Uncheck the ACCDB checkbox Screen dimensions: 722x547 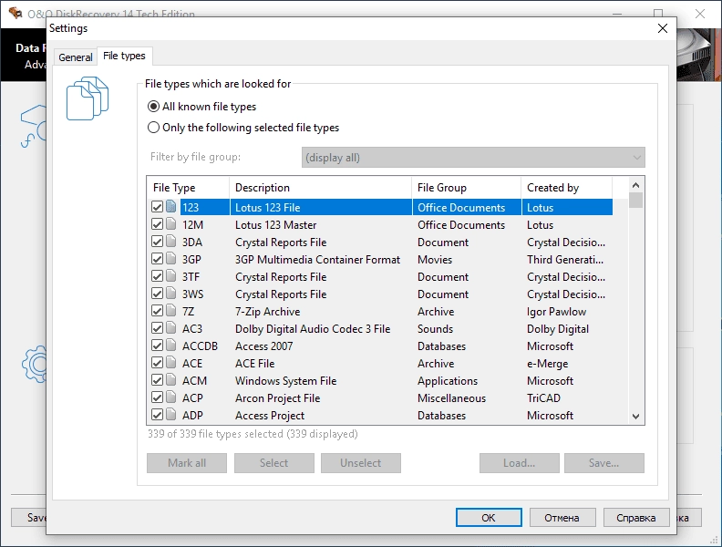[x=157, y=346]
